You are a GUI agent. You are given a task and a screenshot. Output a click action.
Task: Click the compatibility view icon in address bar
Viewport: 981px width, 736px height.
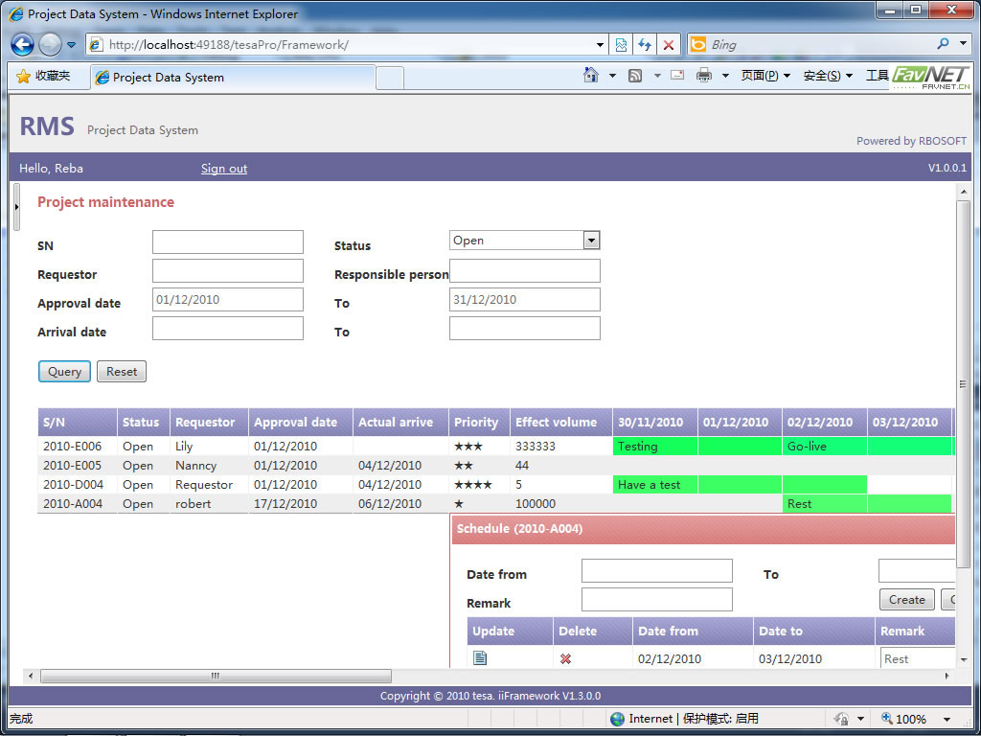point(621,44)
